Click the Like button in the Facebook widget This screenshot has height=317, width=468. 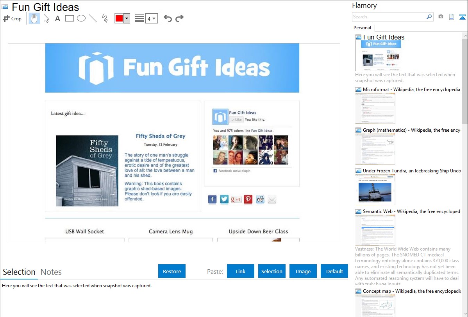pyautogui.click(x=236, y=120)
